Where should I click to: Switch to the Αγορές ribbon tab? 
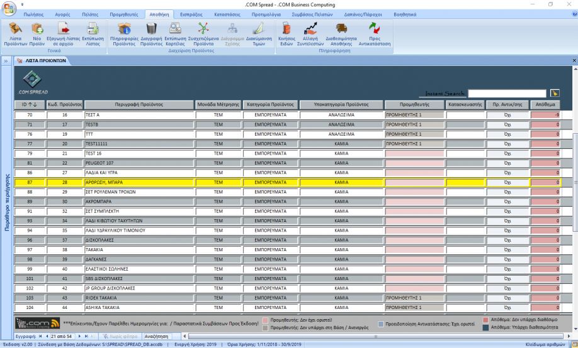point(62,14)
